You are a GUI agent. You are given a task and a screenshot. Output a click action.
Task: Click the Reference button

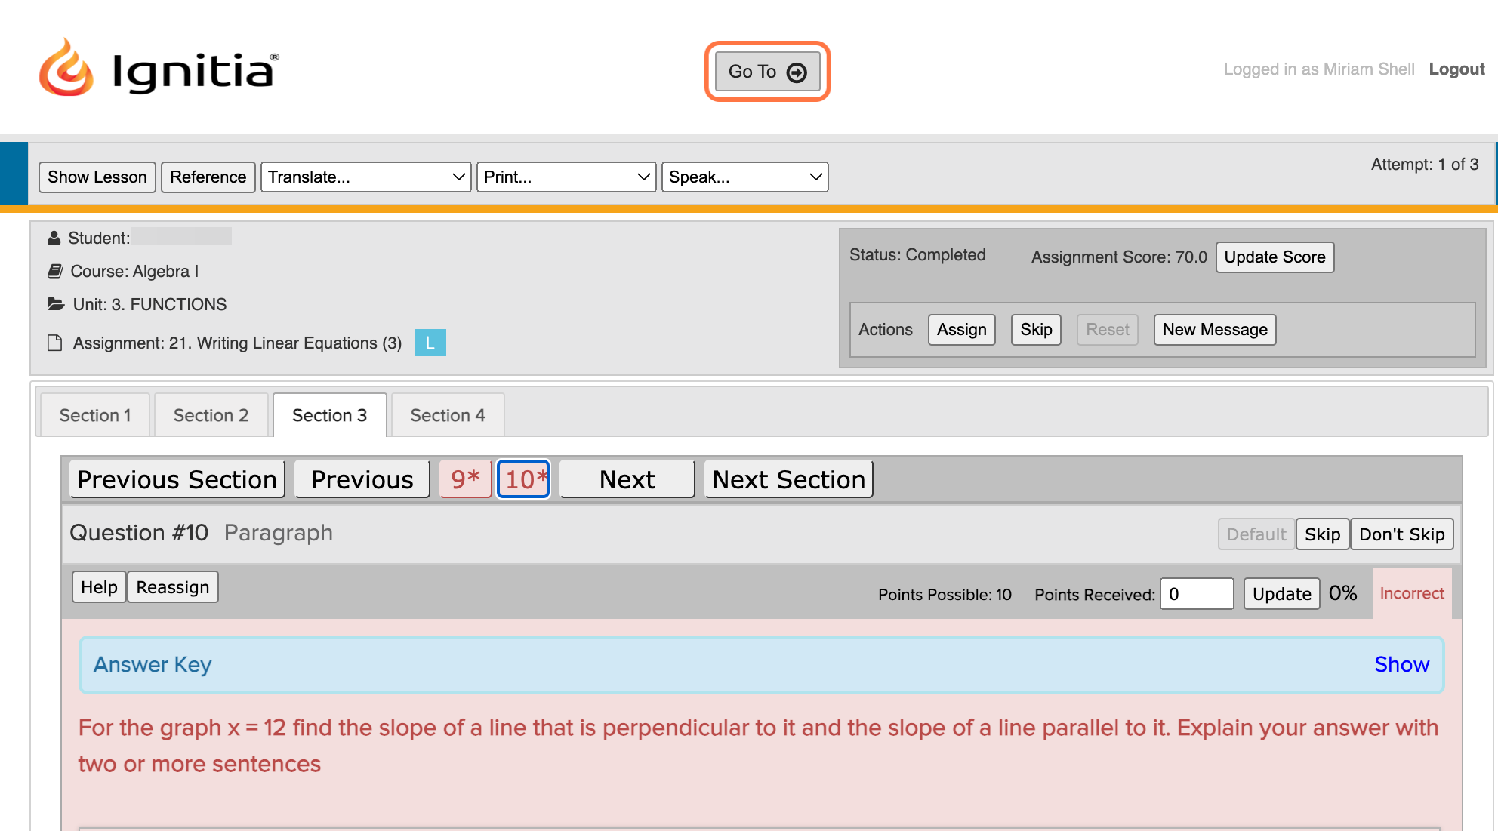[x=208, y=177]
